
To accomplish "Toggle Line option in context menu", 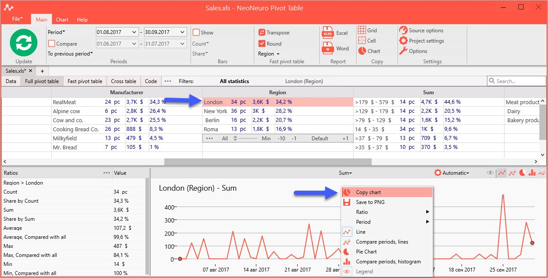I will 387,232.
